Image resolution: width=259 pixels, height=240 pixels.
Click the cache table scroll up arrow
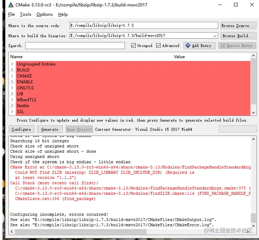coord(253,56)
